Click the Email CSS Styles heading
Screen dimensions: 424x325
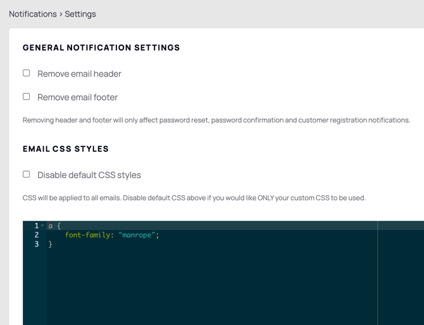(65, 149)
